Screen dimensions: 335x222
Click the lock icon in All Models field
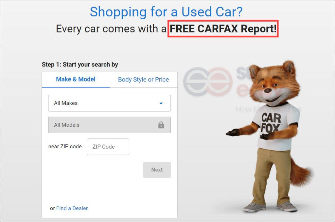(161, 125)
